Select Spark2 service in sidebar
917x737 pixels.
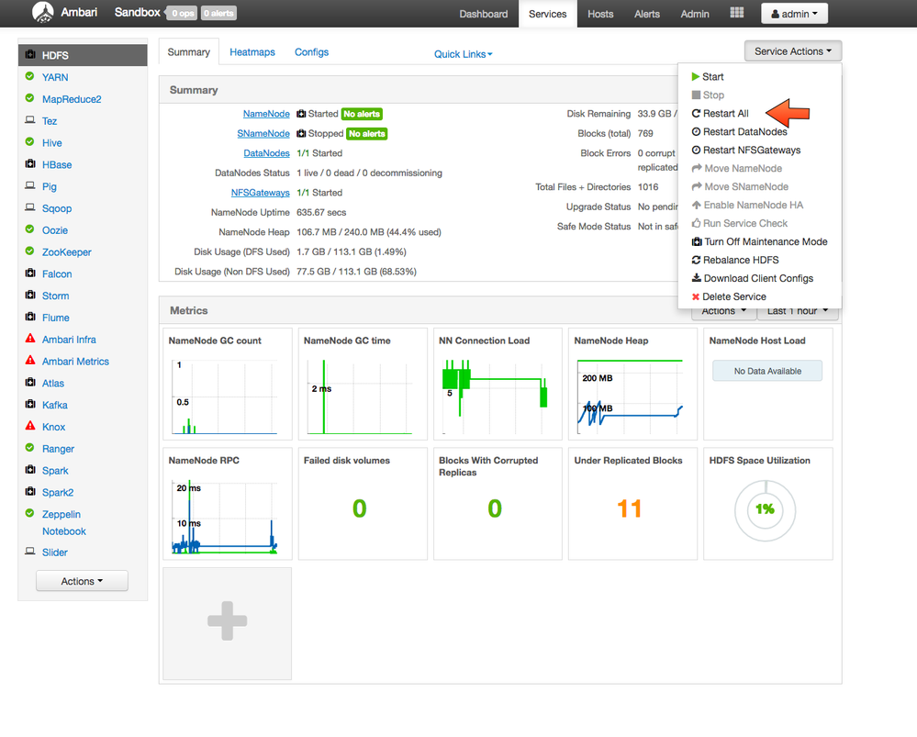(x=57, y=493)
